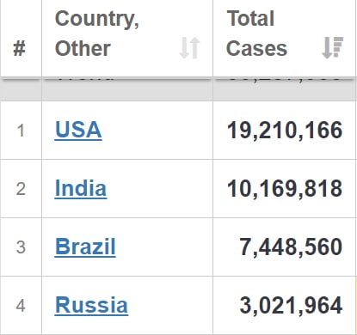This screenshot has width=357, height=335.
Task: Select Brazil total cases value 7,448,560
Action: coord(291,247)
